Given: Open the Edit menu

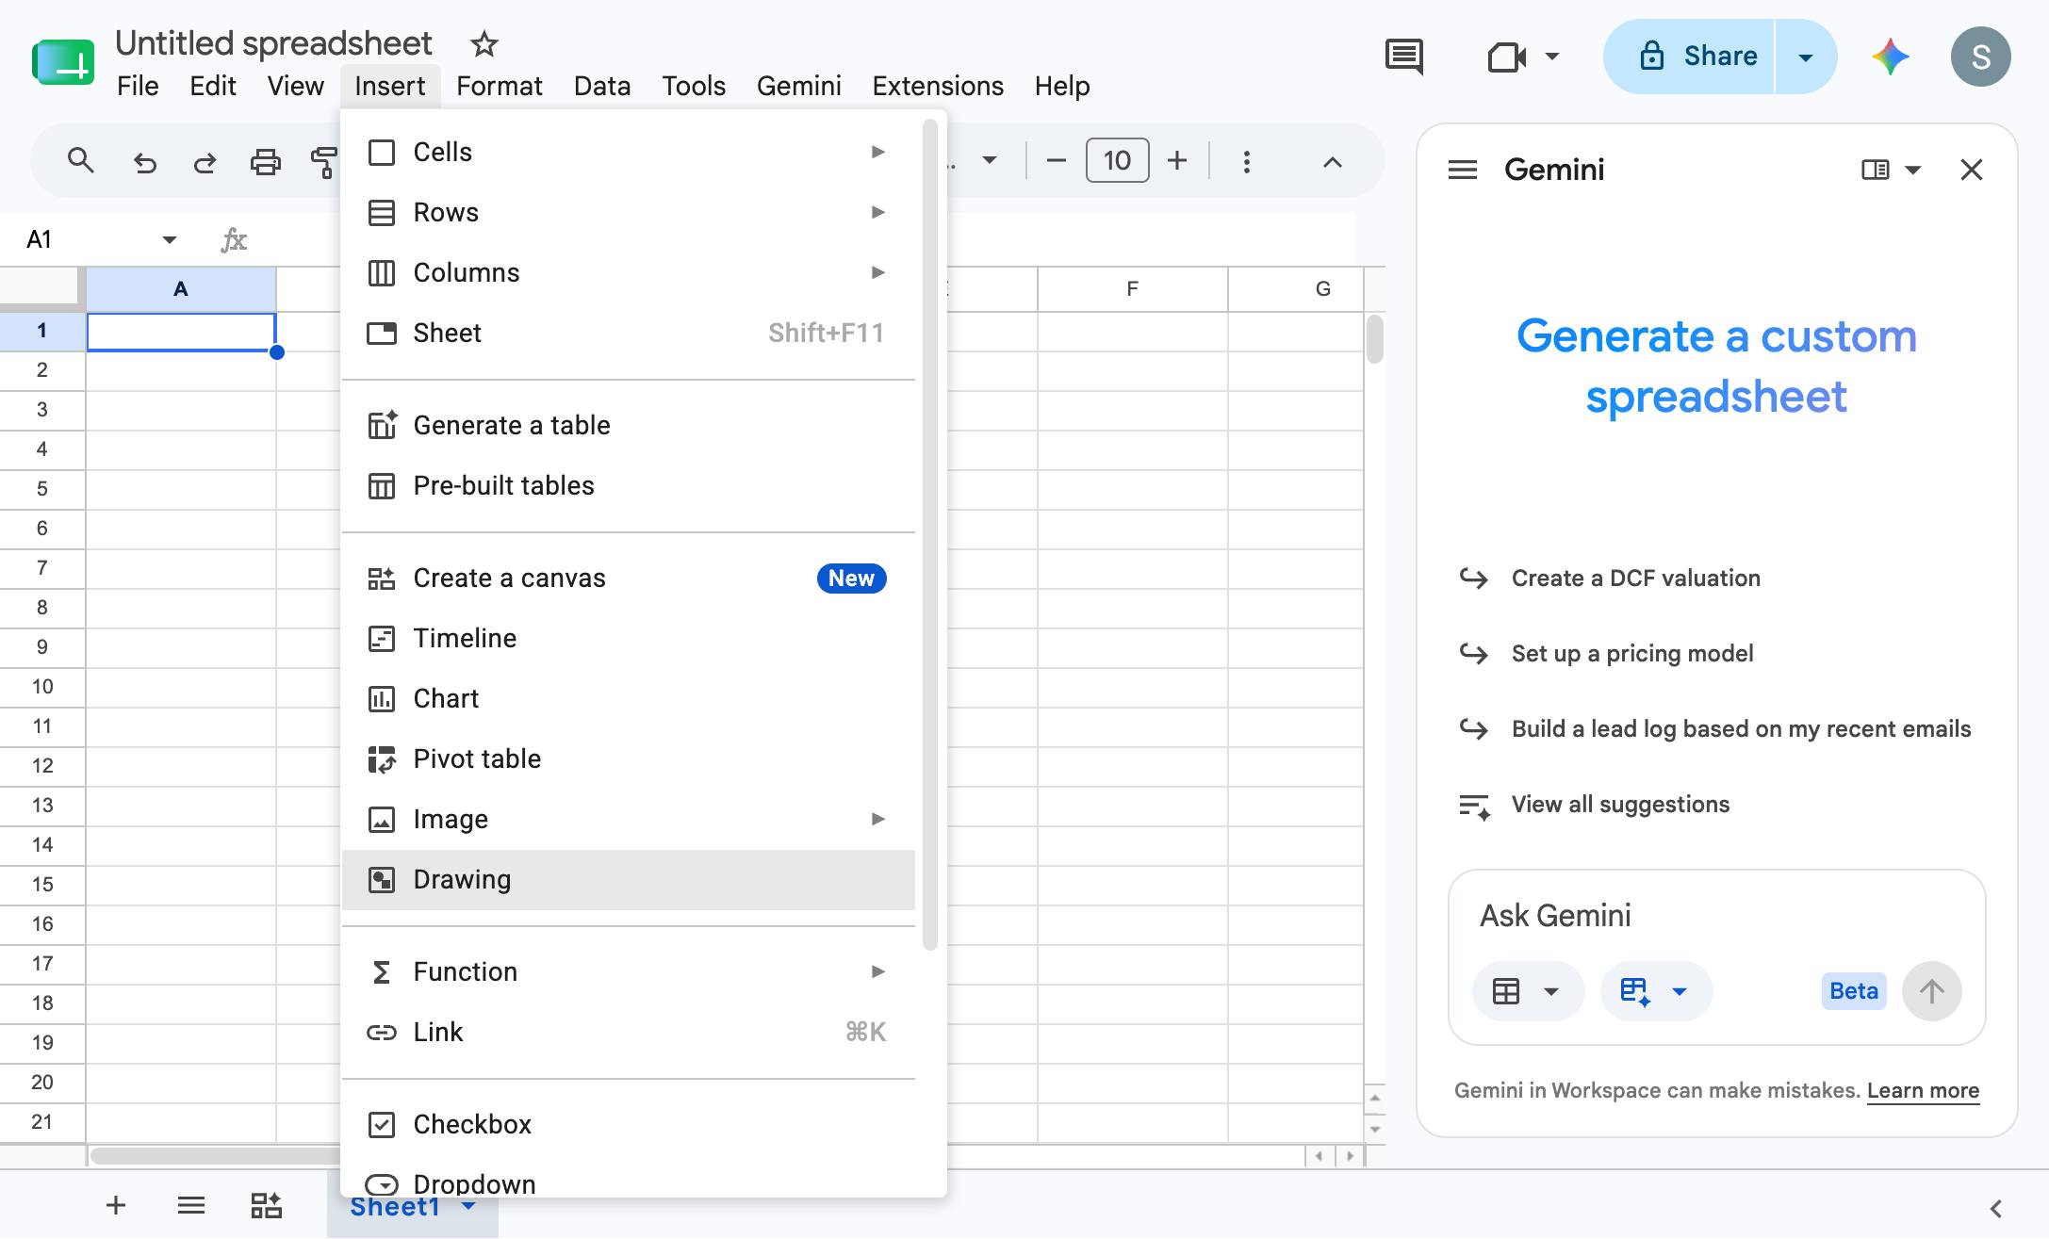Looking at the screenshot, I should [x=213, y=86].
